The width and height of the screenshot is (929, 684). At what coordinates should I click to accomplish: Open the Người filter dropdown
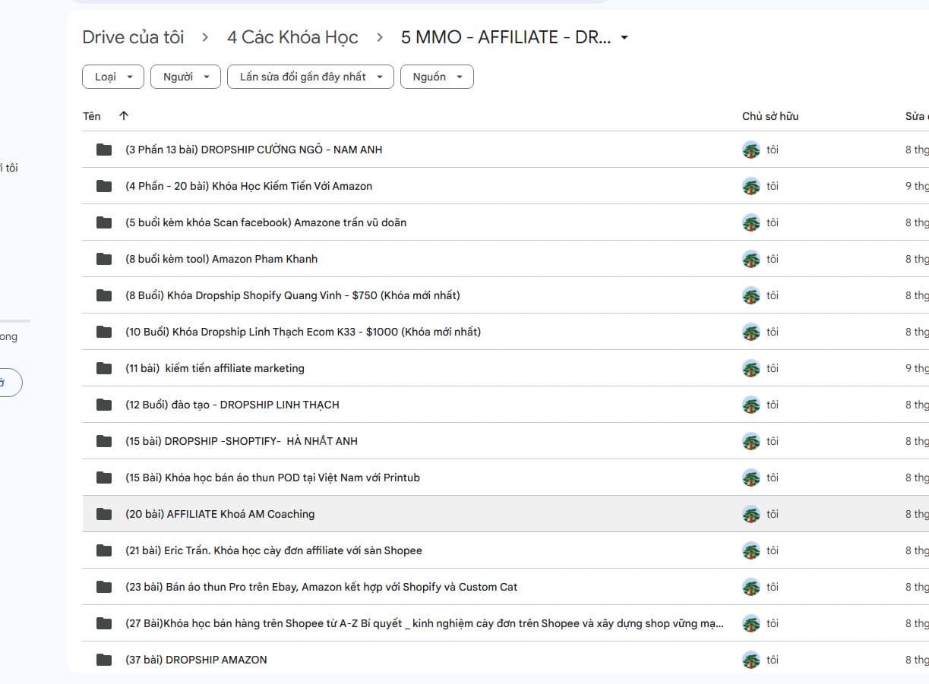185,77
